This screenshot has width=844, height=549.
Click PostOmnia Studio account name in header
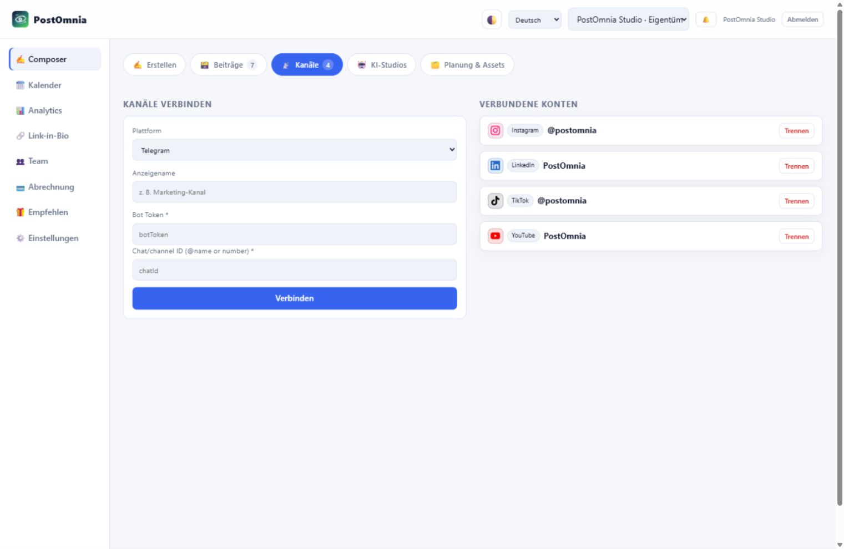pyautogui.click(x=749, y=19)
